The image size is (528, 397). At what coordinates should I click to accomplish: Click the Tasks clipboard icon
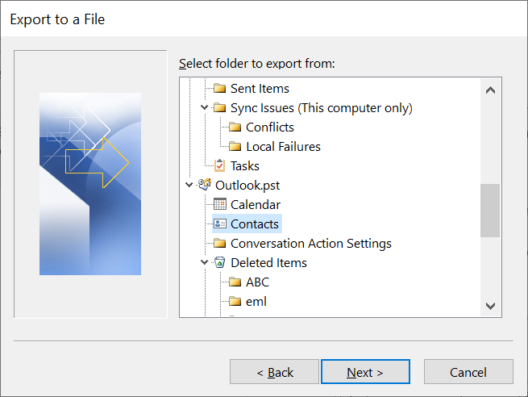[219, 165]
